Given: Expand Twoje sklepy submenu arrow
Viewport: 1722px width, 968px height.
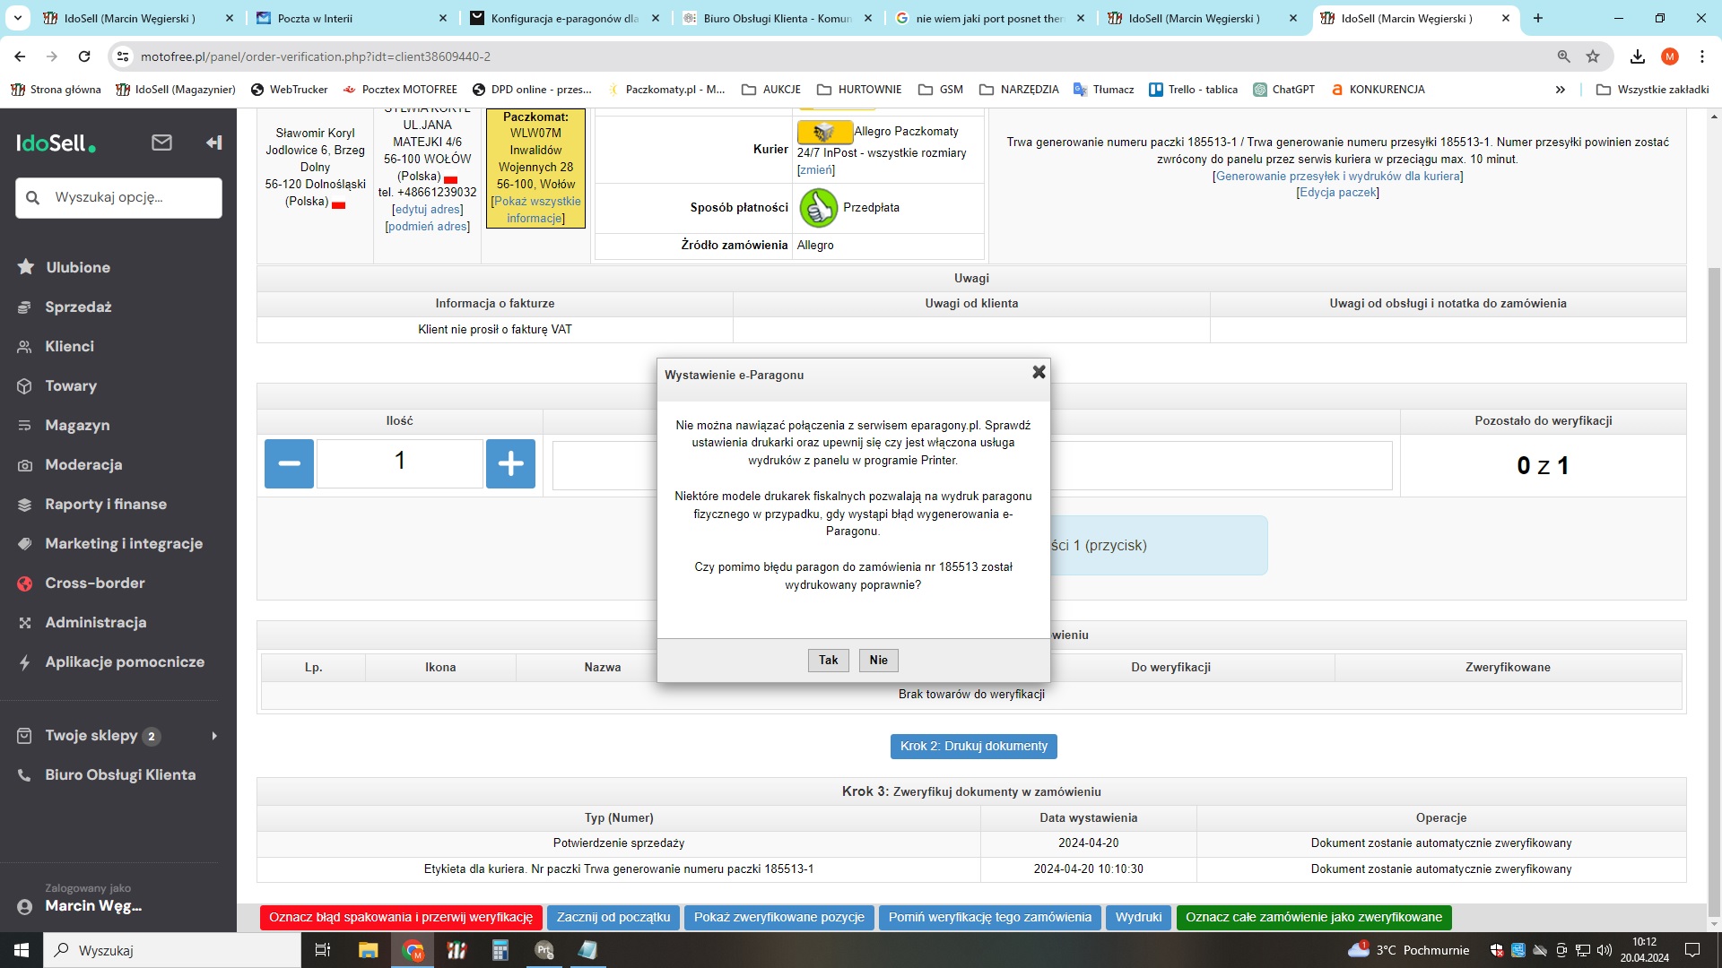Looking at the screenshot, I should [x=214, y=736].
